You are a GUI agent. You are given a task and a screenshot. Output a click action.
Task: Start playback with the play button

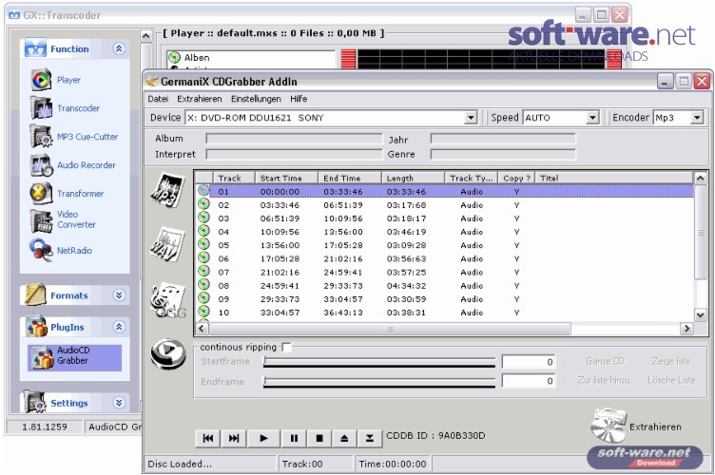tap(263, 438)
